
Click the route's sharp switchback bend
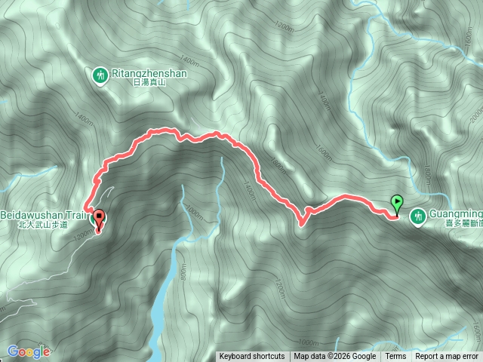[302, 223]
